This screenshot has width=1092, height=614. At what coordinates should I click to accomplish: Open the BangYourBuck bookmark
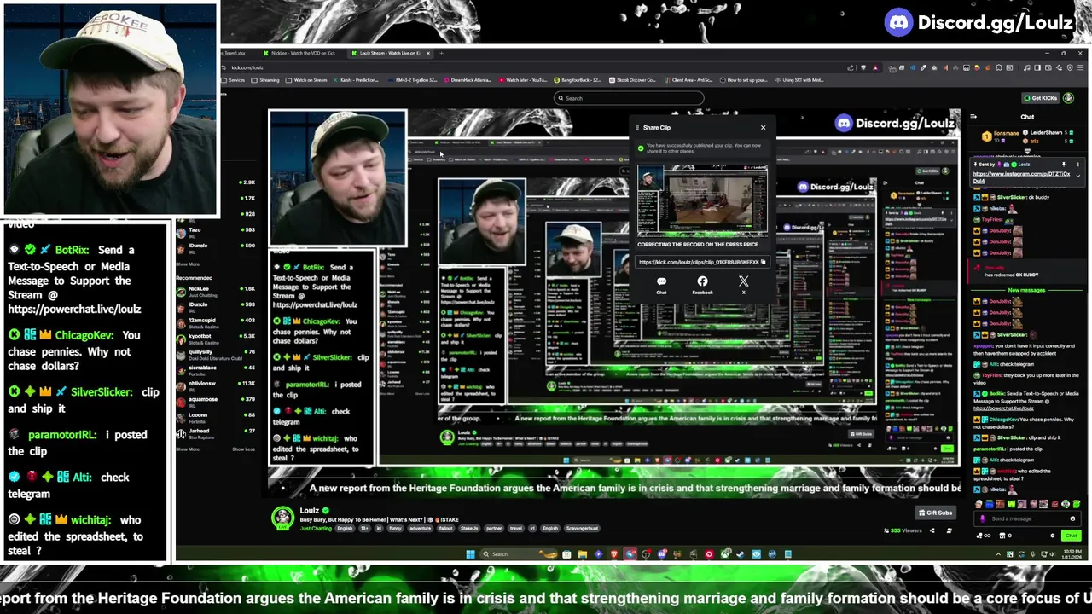point(578,80)
